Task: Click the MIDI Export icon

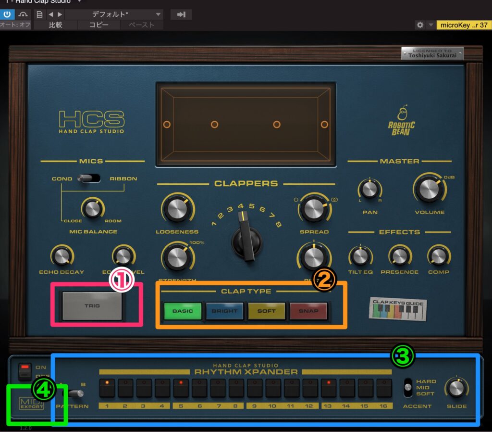Action: [x=31, y=403]
